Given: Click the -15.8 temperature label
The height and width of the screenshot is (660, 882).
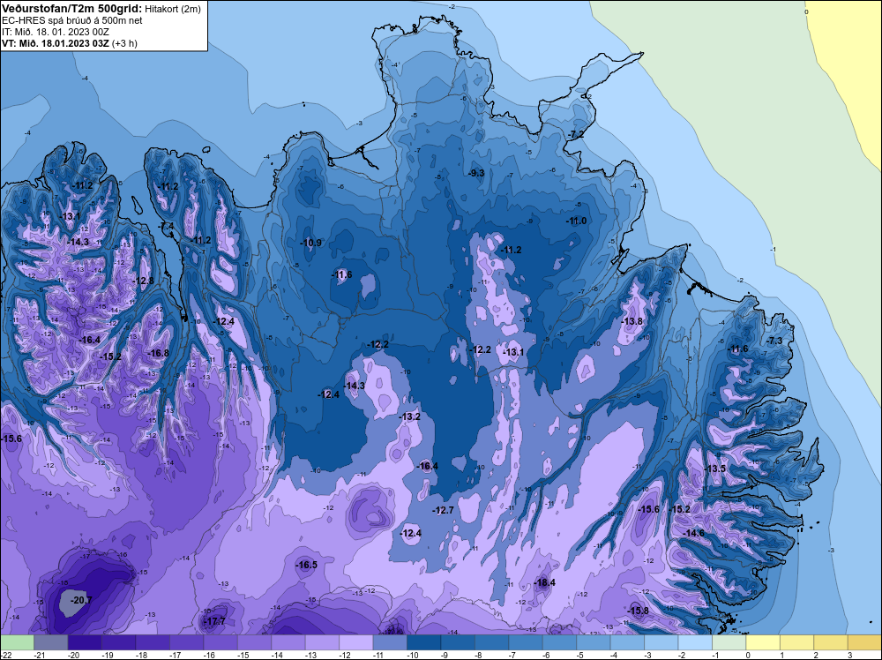Looking at the screenshot, I should (639, 611).
